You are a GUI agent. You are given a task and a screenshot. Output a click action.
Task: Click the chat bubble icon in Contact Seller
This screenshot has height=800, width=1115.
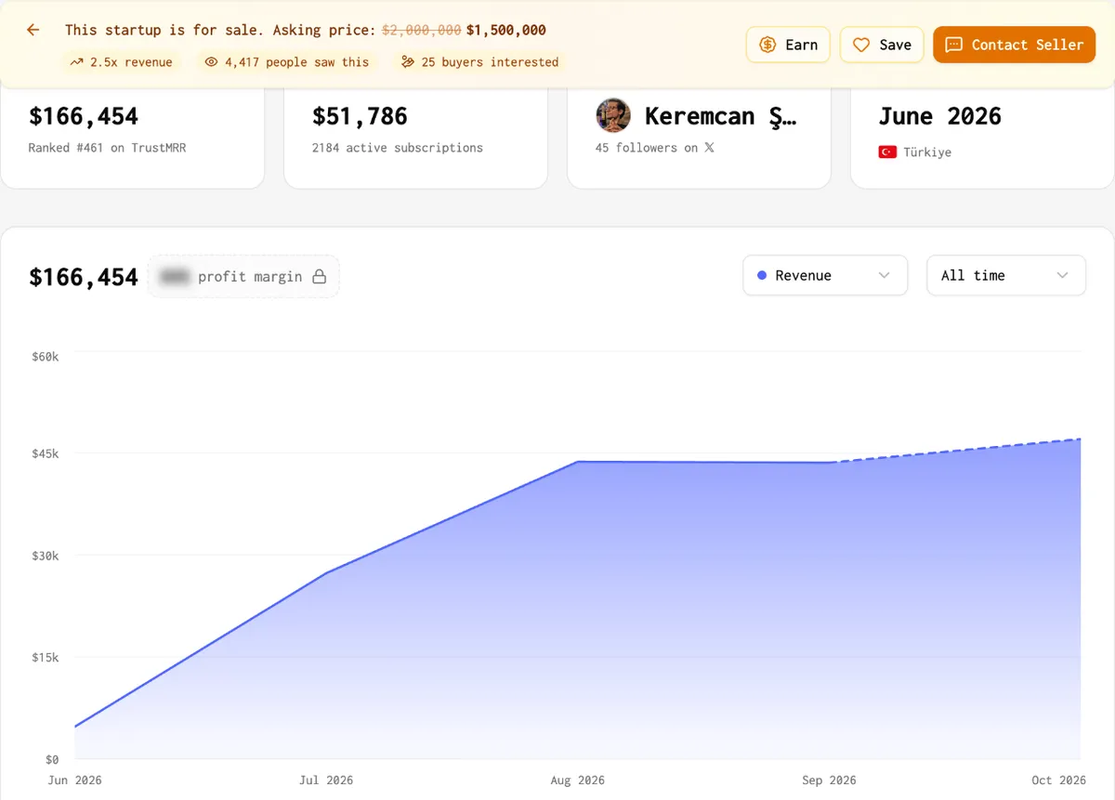(x=953, y=45)
